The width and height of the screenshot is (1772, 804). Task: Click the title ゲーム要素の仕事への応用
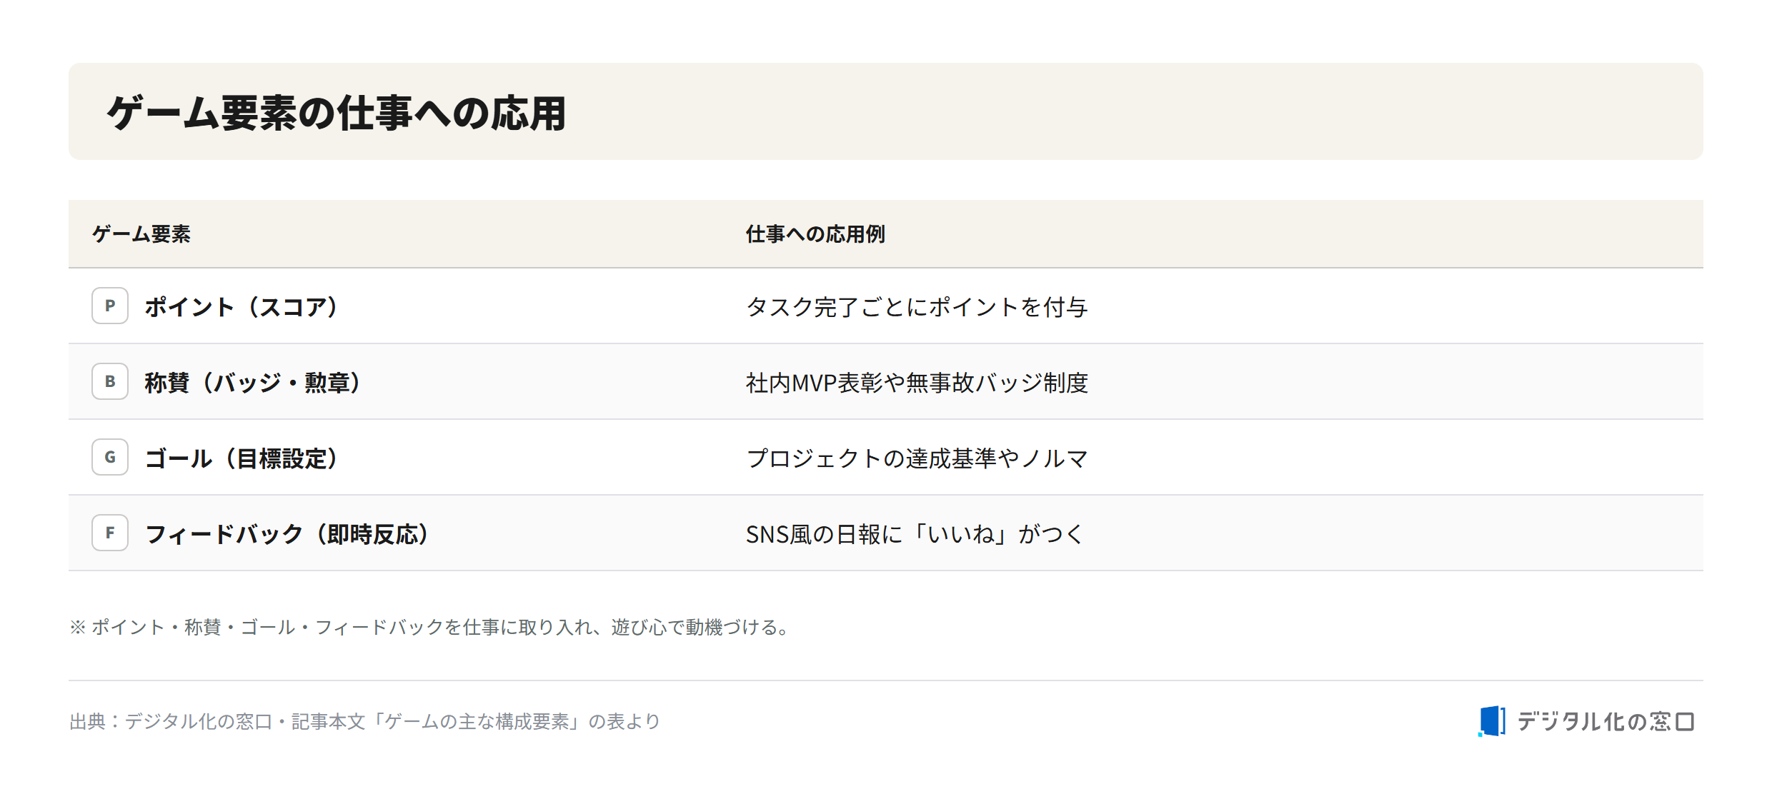(x=337, y=113)
